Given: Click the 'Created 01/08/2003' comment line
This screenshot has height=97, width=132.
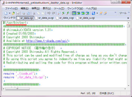Looking at the screenshot, I should click(19, 33).
